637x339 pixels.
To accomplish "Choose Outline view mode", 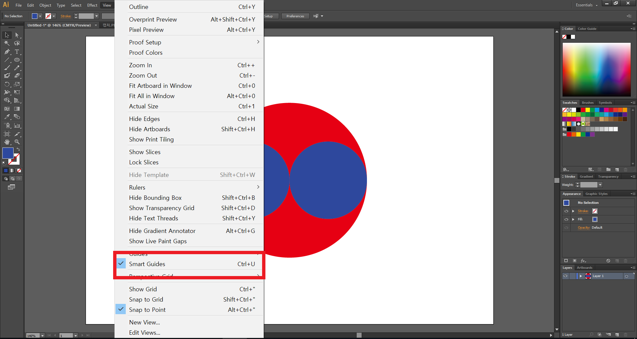I will point(189,7).
